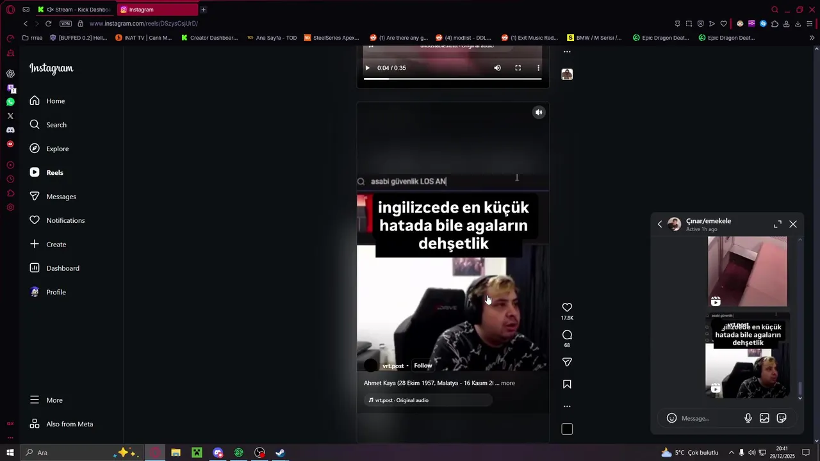This screenshot has width=820, height=461.
Task: Mute the upper video using the volume icon
Action: 497,68
